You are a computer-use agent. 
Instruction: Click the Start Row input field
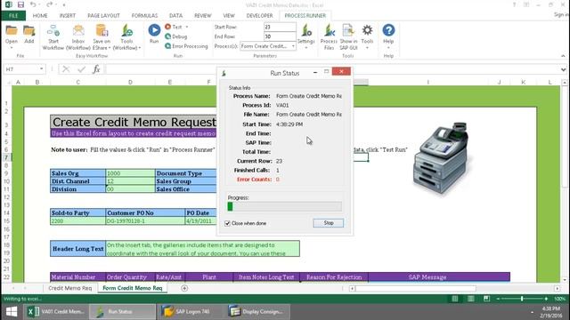coord(280,27)
